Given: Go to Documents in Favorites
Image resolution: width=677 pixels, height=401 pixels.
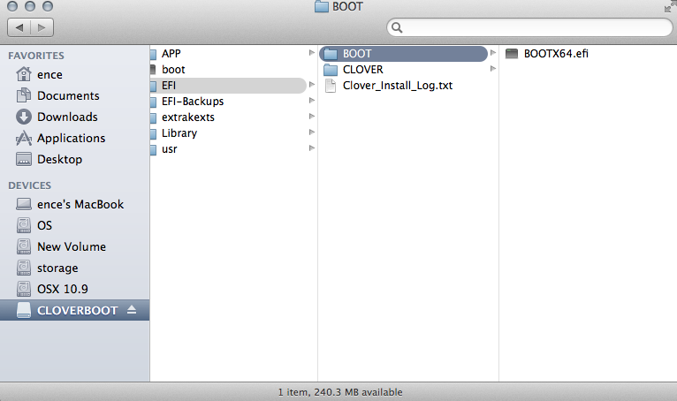Looking at the screenshot, I should pyautogui.click(x=68, y=95).
